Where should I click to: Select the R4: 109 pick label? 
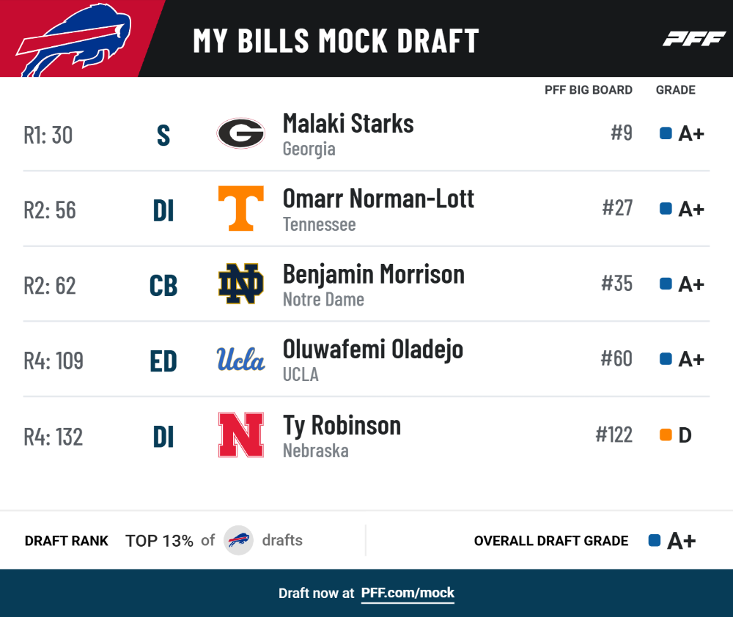pos(54,361)
